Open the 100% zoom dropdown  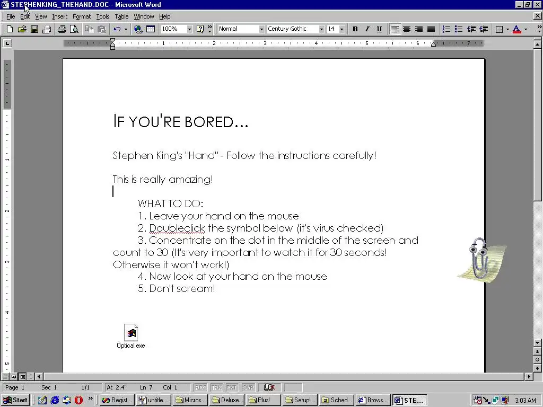click(189, 29)
